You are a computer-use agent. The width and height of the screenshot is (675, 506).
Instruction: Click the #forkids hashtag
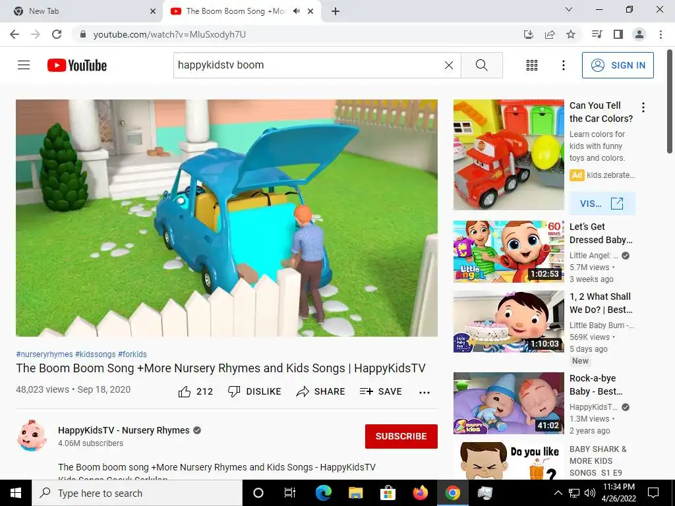point(132,354)
